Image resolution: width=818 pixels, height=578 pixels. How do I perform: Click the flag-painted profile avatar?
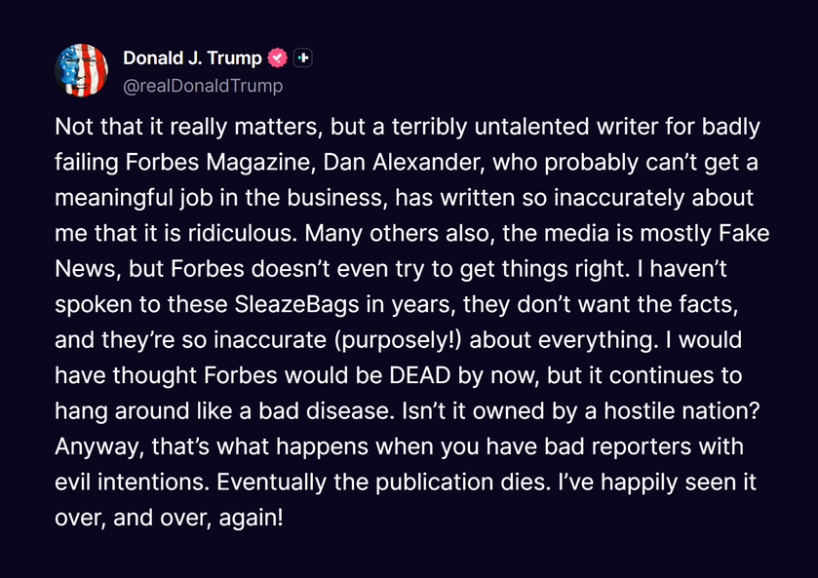click(81, 70)
